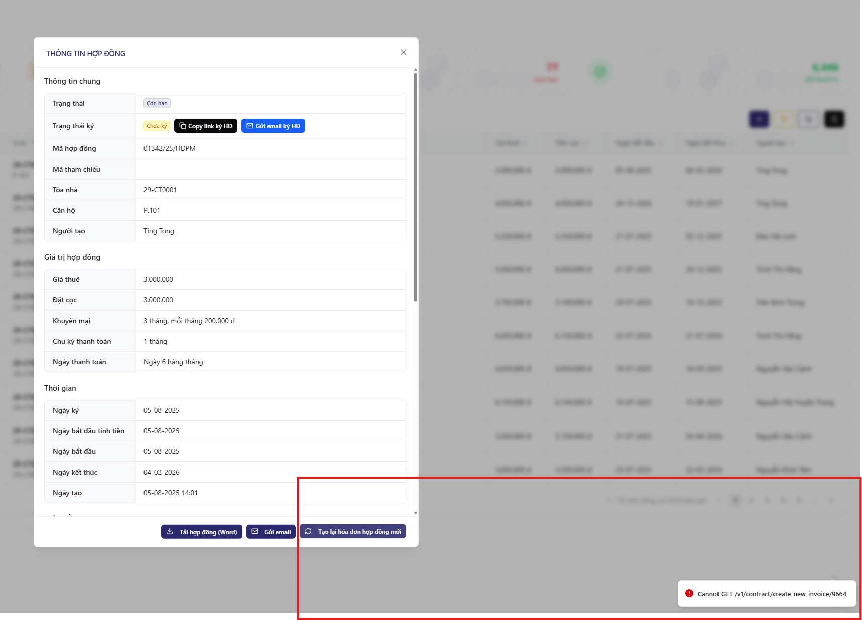This screenshot has width=862, height=620.
Task: Click the blurred black toolbar button behind dialog
Action: click(834, 119)
